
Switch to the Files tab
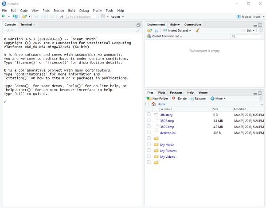(150, 92)
